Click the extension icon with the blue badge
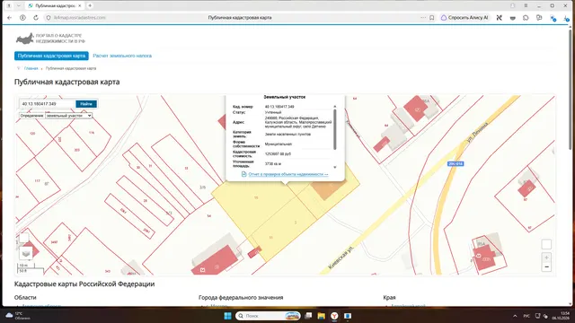The height and width of the screenshot is (323, 575). pyautogui.click(x=553, y=18)
